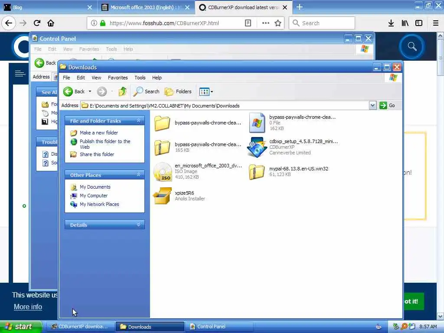The image size is (444, 333).
Task: Open the Windows Start menu
Action: [x=21, y=326]
